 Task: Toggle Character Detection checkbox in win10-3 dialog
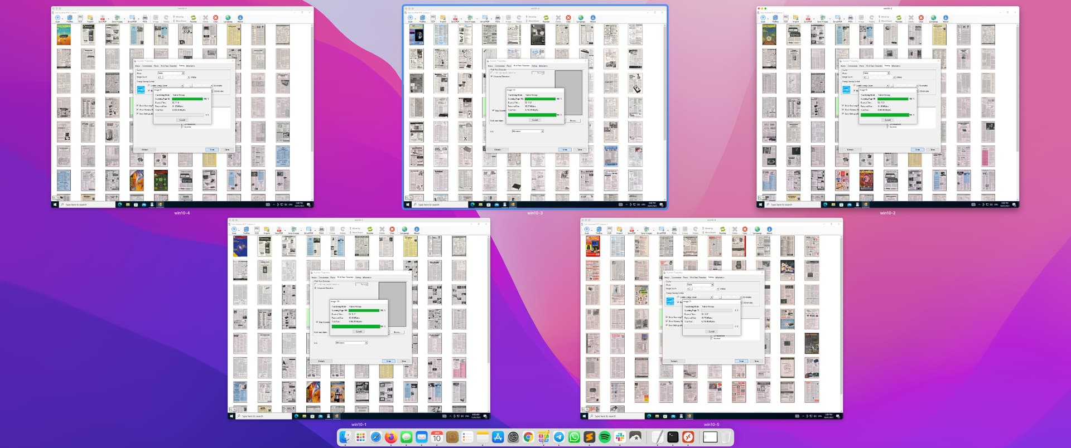491,76
